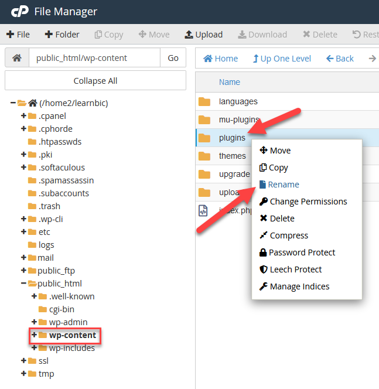Expand the .softaculous tree folder
Viewport: 379px width, 389px height.
click(24, 167)
